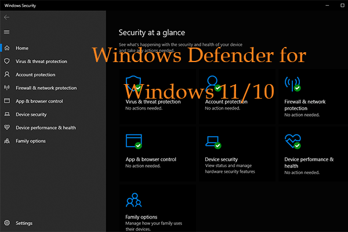Click the large family icon on Family options tile
348x232 pixels.
click(x=133, y=200)
